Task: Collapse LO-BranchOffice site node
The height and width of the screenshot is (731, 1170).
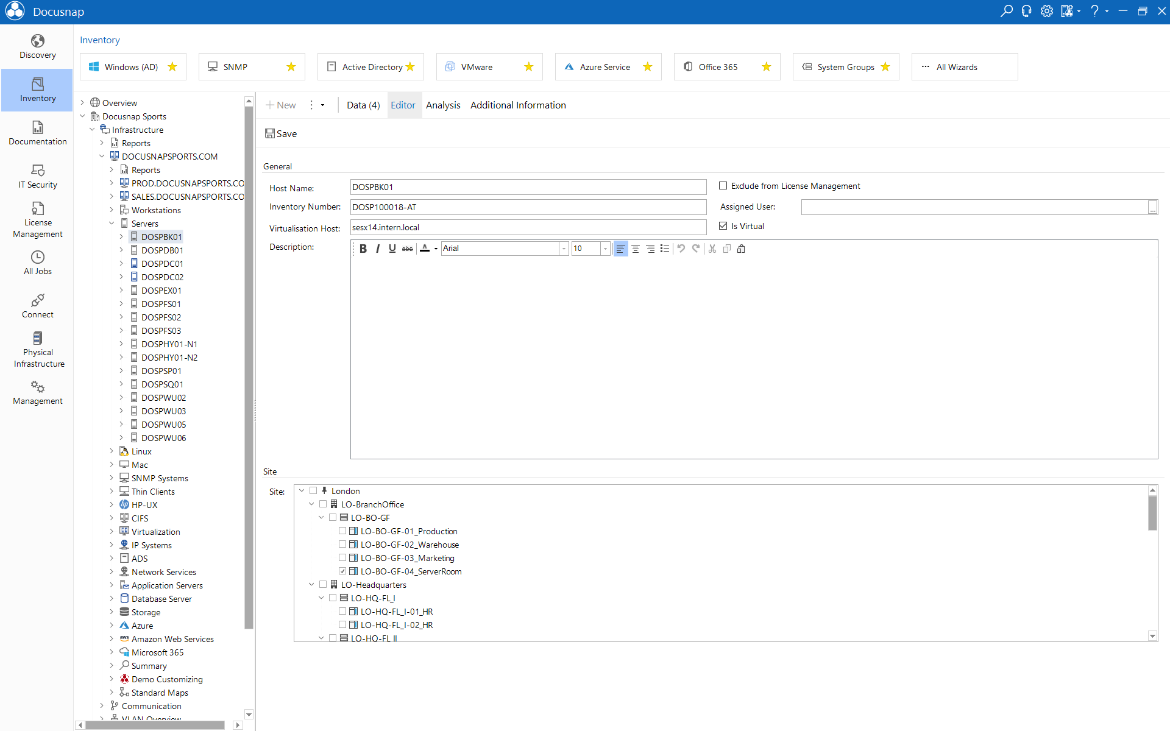Action: pyautogui.click(x=311, y=504)
